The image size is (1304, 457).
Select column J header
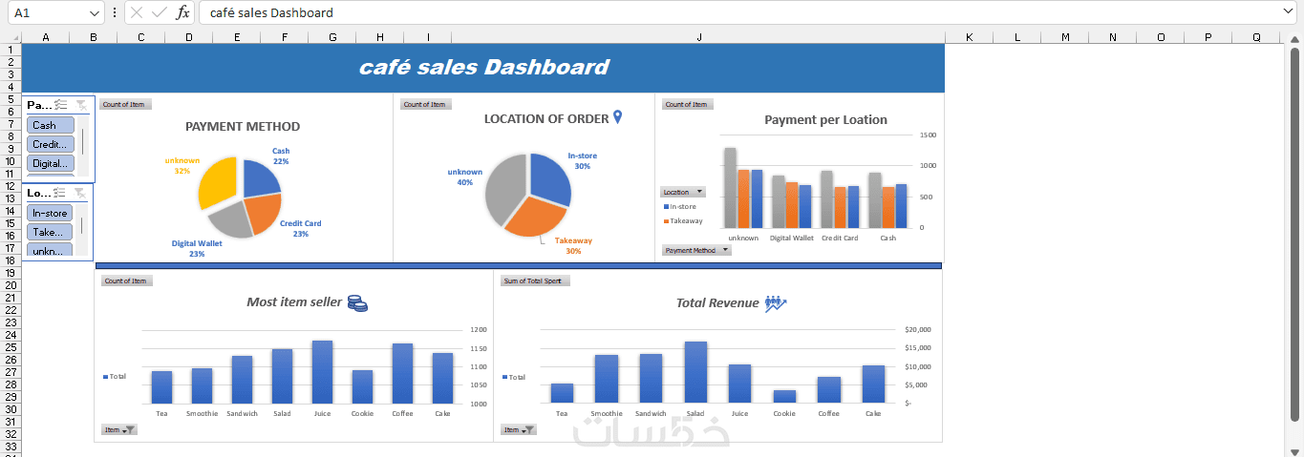coord(698,37)
